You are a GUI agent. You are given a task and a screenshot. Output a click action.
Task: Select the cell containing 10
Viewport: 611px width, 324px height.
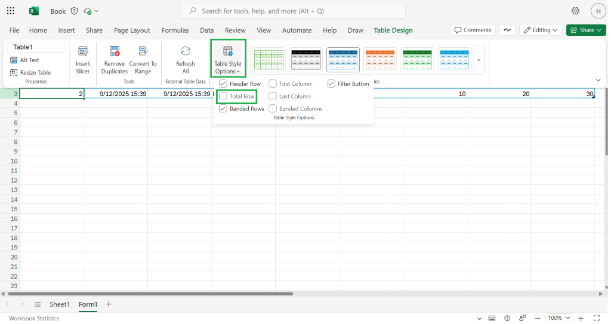click(x=435, y=94)
